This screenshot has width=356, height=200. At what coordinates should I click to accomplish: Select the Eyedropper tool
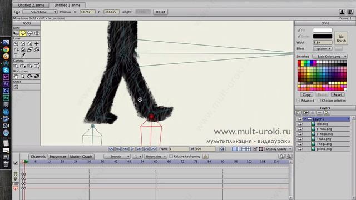point(23,56)
